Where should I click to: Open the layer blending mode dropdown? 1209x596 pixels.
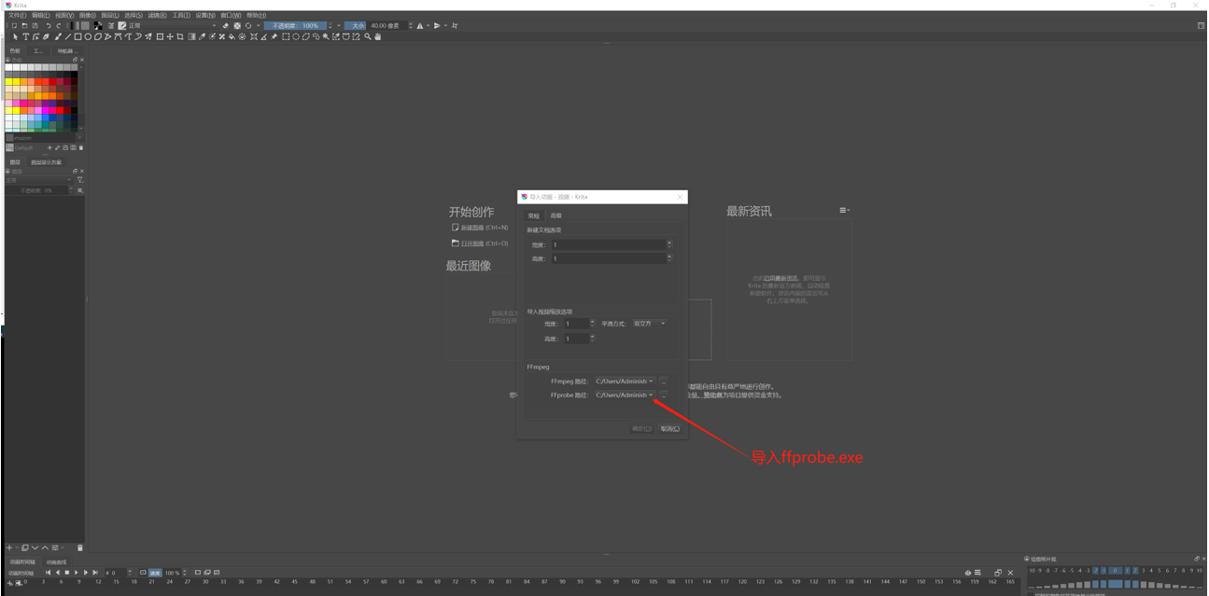(x=38, y=180)
